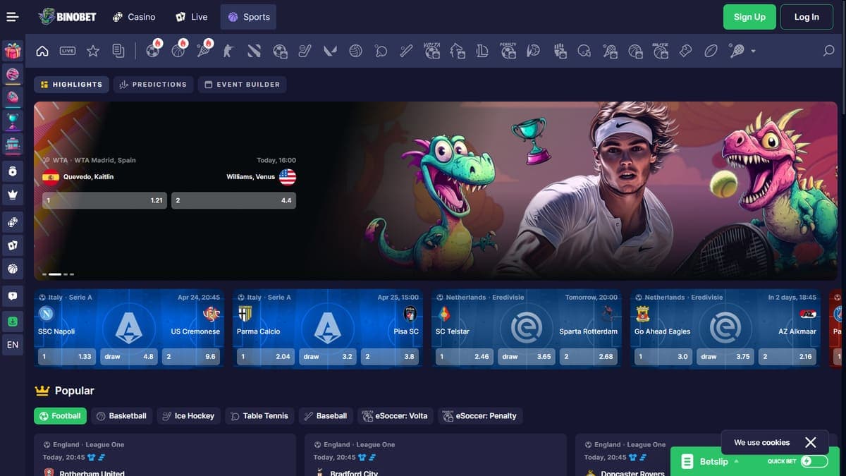Bet on Sparta Rotterdam at 2.68
846x476 pixels.
pos(589,357)
